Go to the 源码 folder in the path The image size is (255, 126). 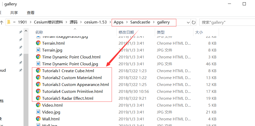(74, 22)
